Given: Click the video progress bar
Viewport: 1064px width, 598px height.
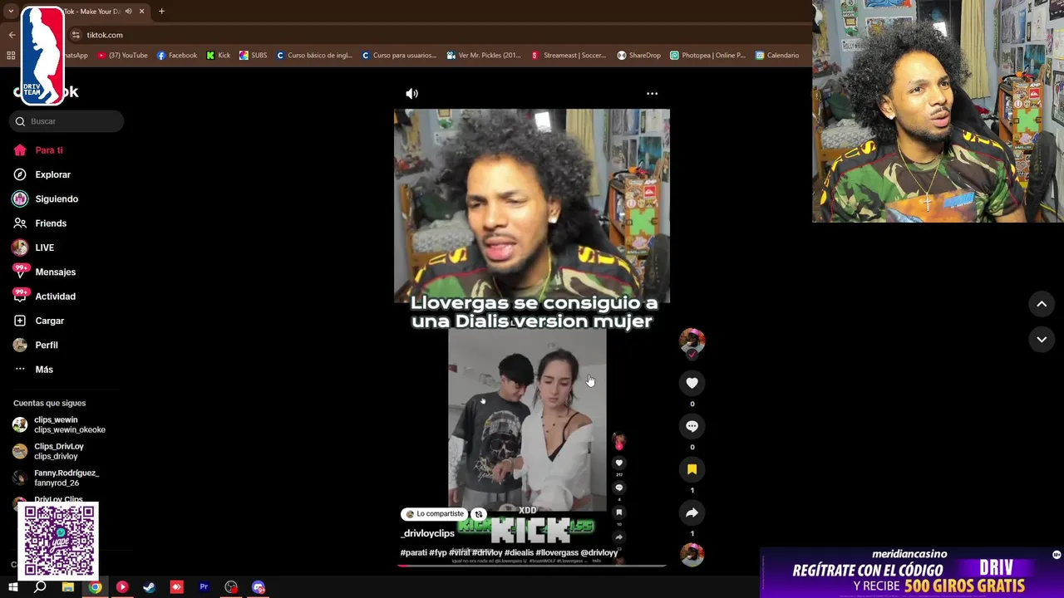Looking at the screenshot, I should pyautogui.click(x=531, y=566).
